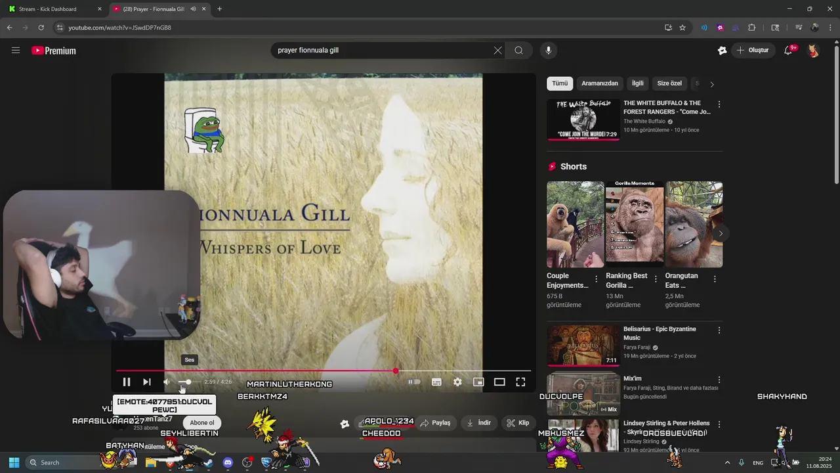Viewport: 840px width, 473px height.
Task: Toggle subtitles captions button
Action: [436, 382]
